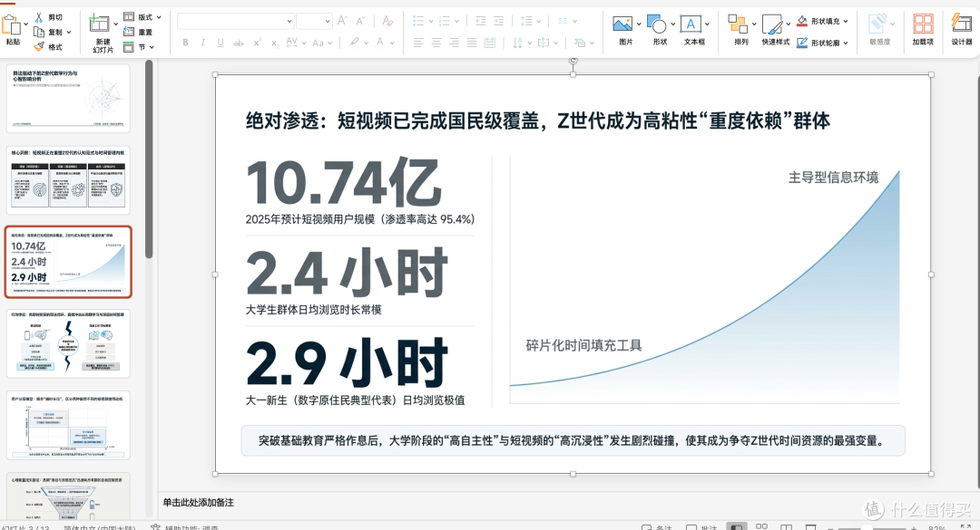Viewport: 980px width, 530px height.
Task: Open Shape Fill (形状填充) color menu
Action: tap(822, 21)
